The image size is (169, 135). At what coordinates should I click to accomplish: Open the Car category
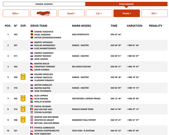tap(99, 13)
